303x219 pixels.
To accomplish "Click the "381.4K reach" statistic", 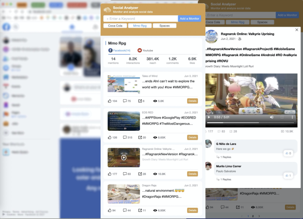I will coord(153,61).
